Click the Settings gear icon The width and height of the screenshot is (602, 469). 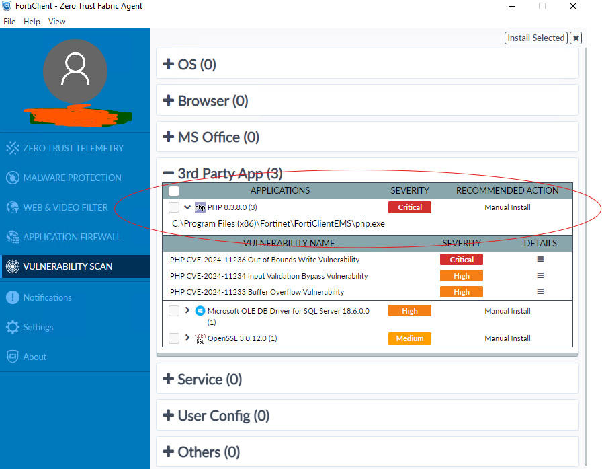pos(13,327)
